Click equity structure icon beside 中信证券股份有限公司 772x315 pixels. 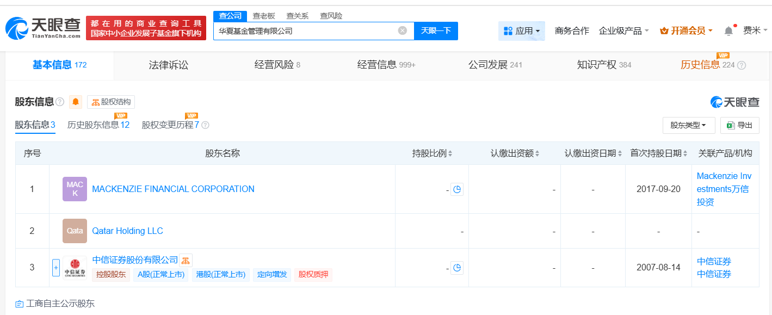point(186,261)
